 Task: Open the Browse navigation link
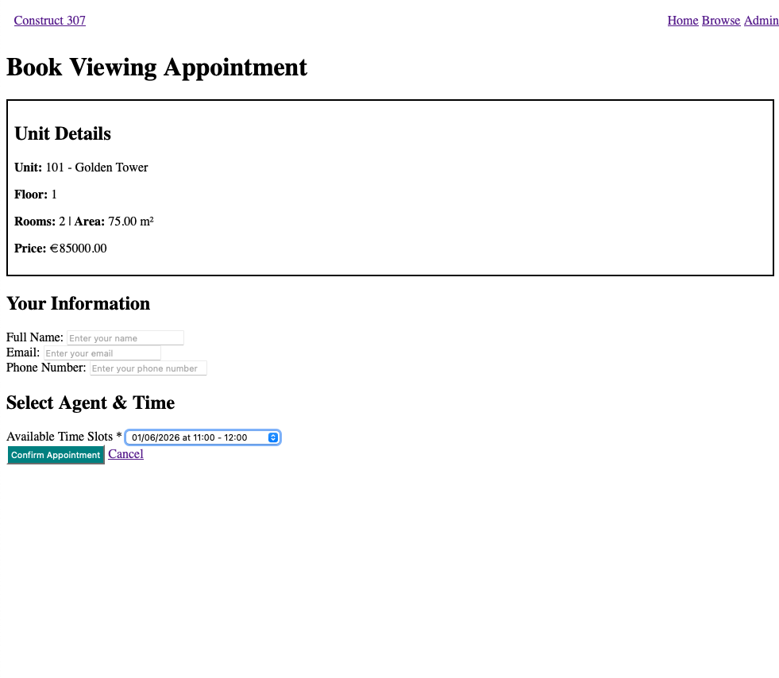tap(720, 21)
